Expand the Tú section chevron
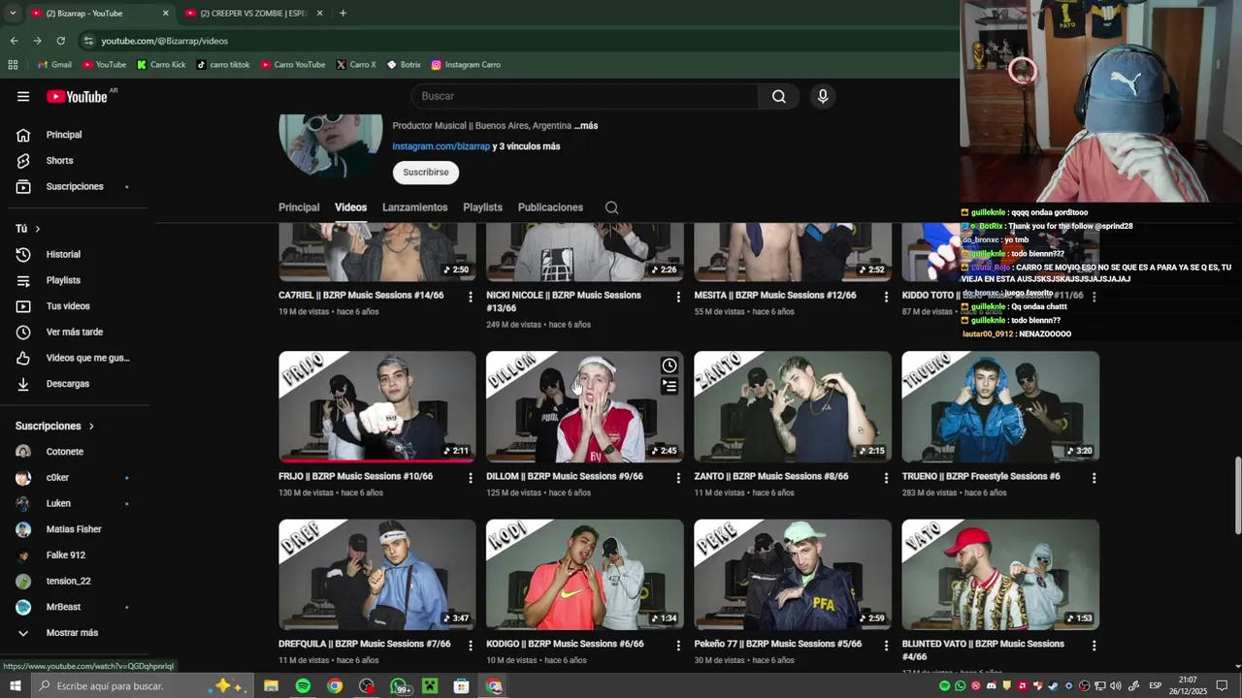Viewport: 1242px width, 698px height. (38, 229)
